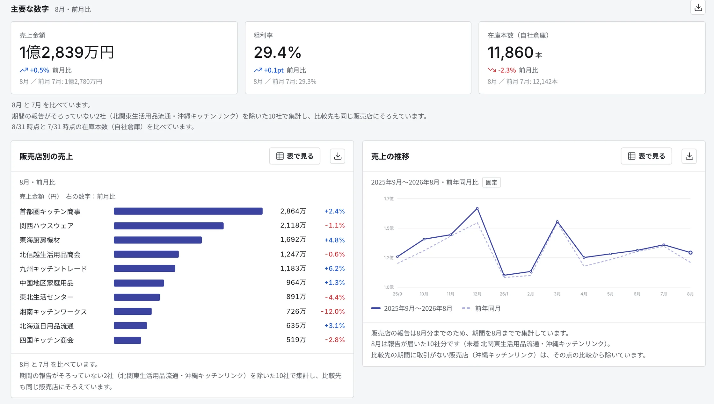Click the 1億2,839万円 sales figure
Screen dimensions: 714x404
(67, 52)
